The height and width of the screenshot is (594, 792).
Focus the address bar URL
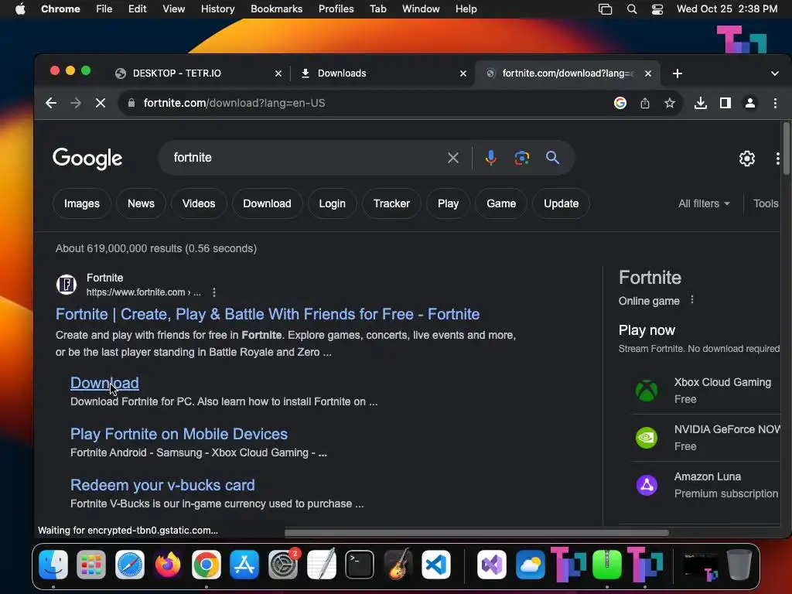tap(234, 103)
